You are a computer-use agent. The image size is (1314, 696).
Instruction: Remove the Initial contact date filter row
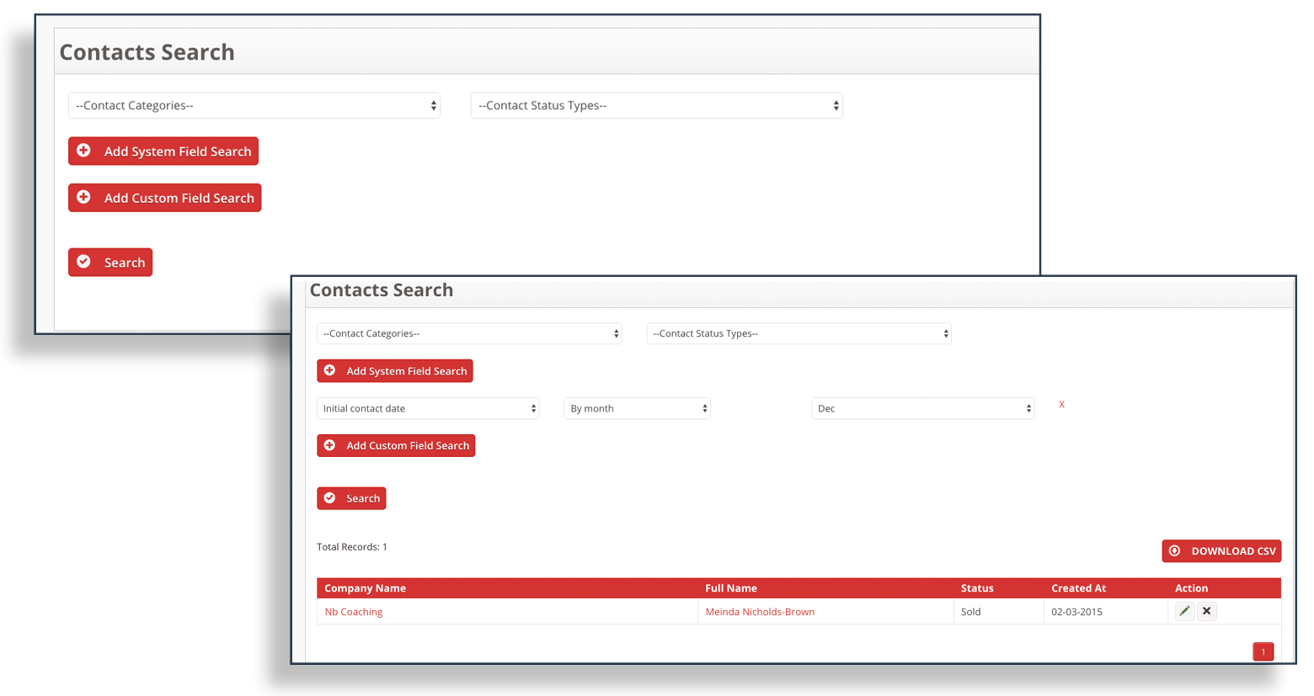coord(1062,405)
